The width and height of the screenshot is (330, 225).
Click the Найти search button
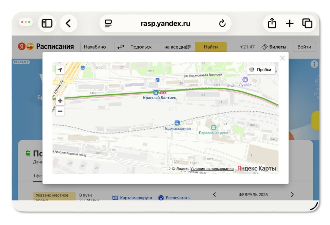(211, 47)
